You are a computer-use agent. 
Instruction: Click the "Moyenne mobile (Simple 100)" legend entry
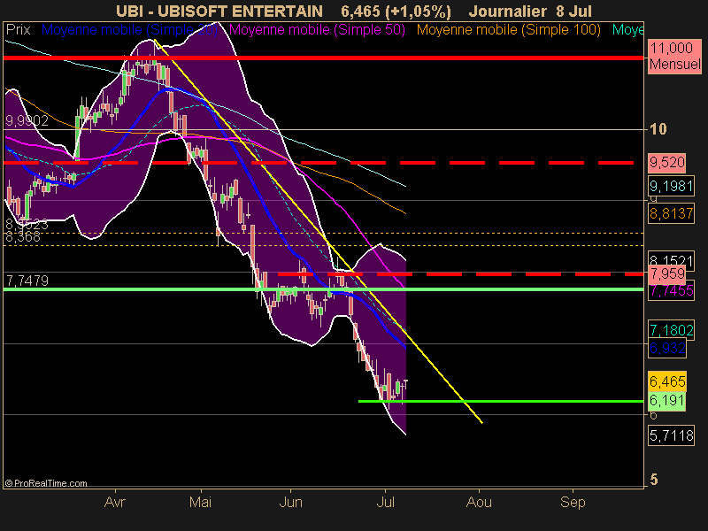point(508,30)
